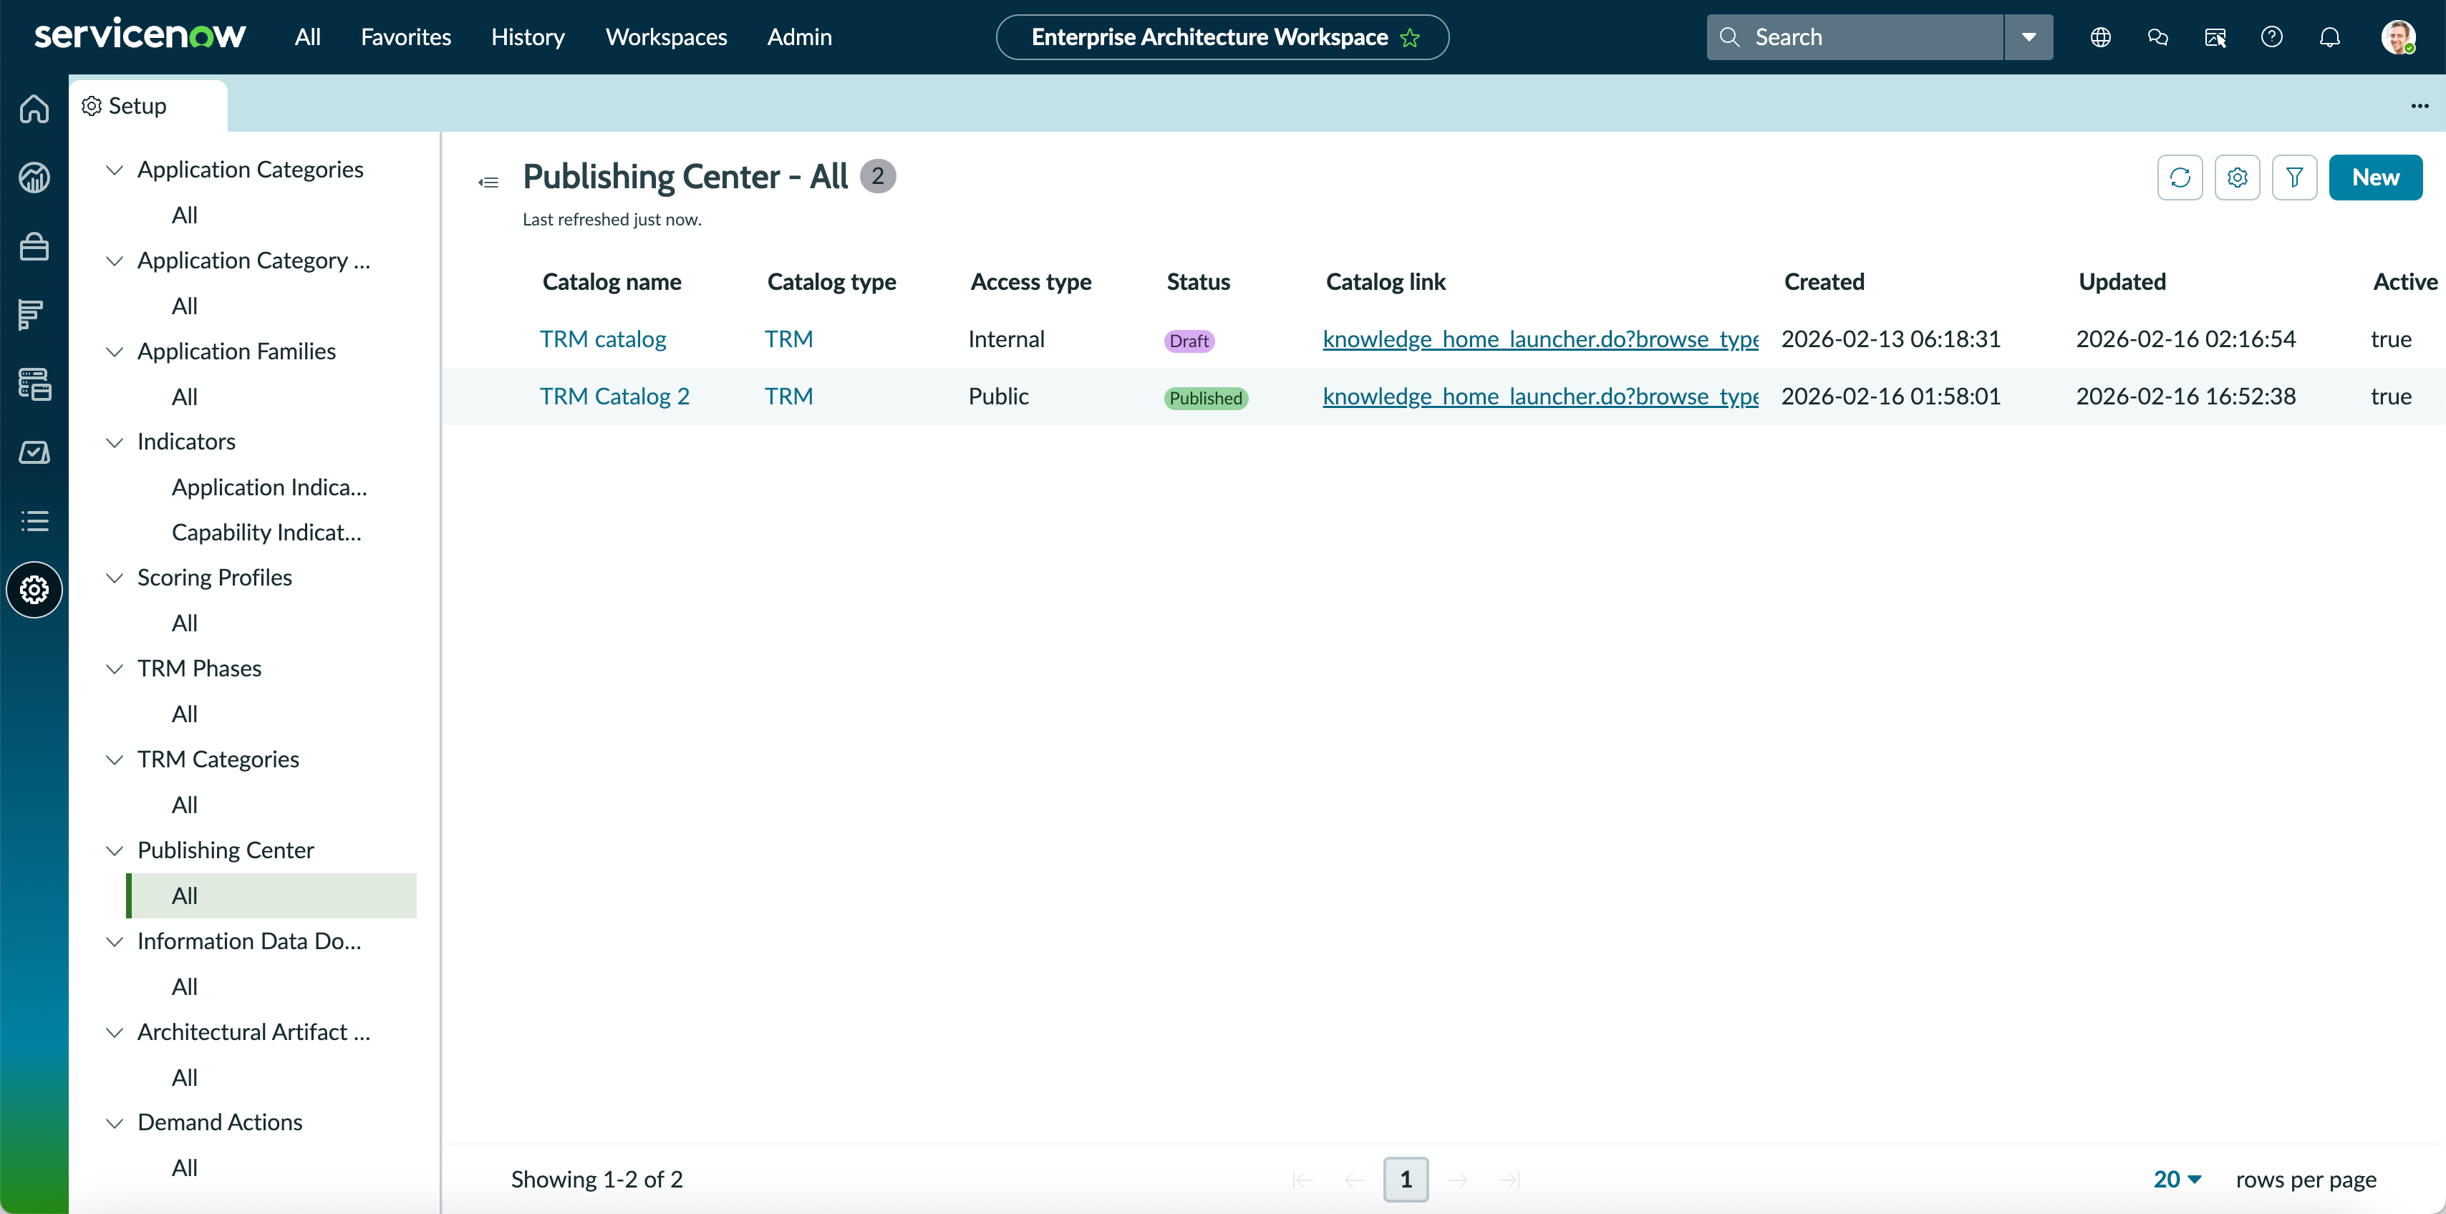Refresh the Publishing Center list
The height and width of the screenshot is (1214, 2446).
tap(2180, 178)
